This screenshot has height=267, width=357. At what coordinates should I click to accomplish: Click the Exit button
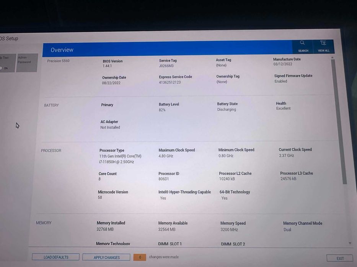(340, 258)
